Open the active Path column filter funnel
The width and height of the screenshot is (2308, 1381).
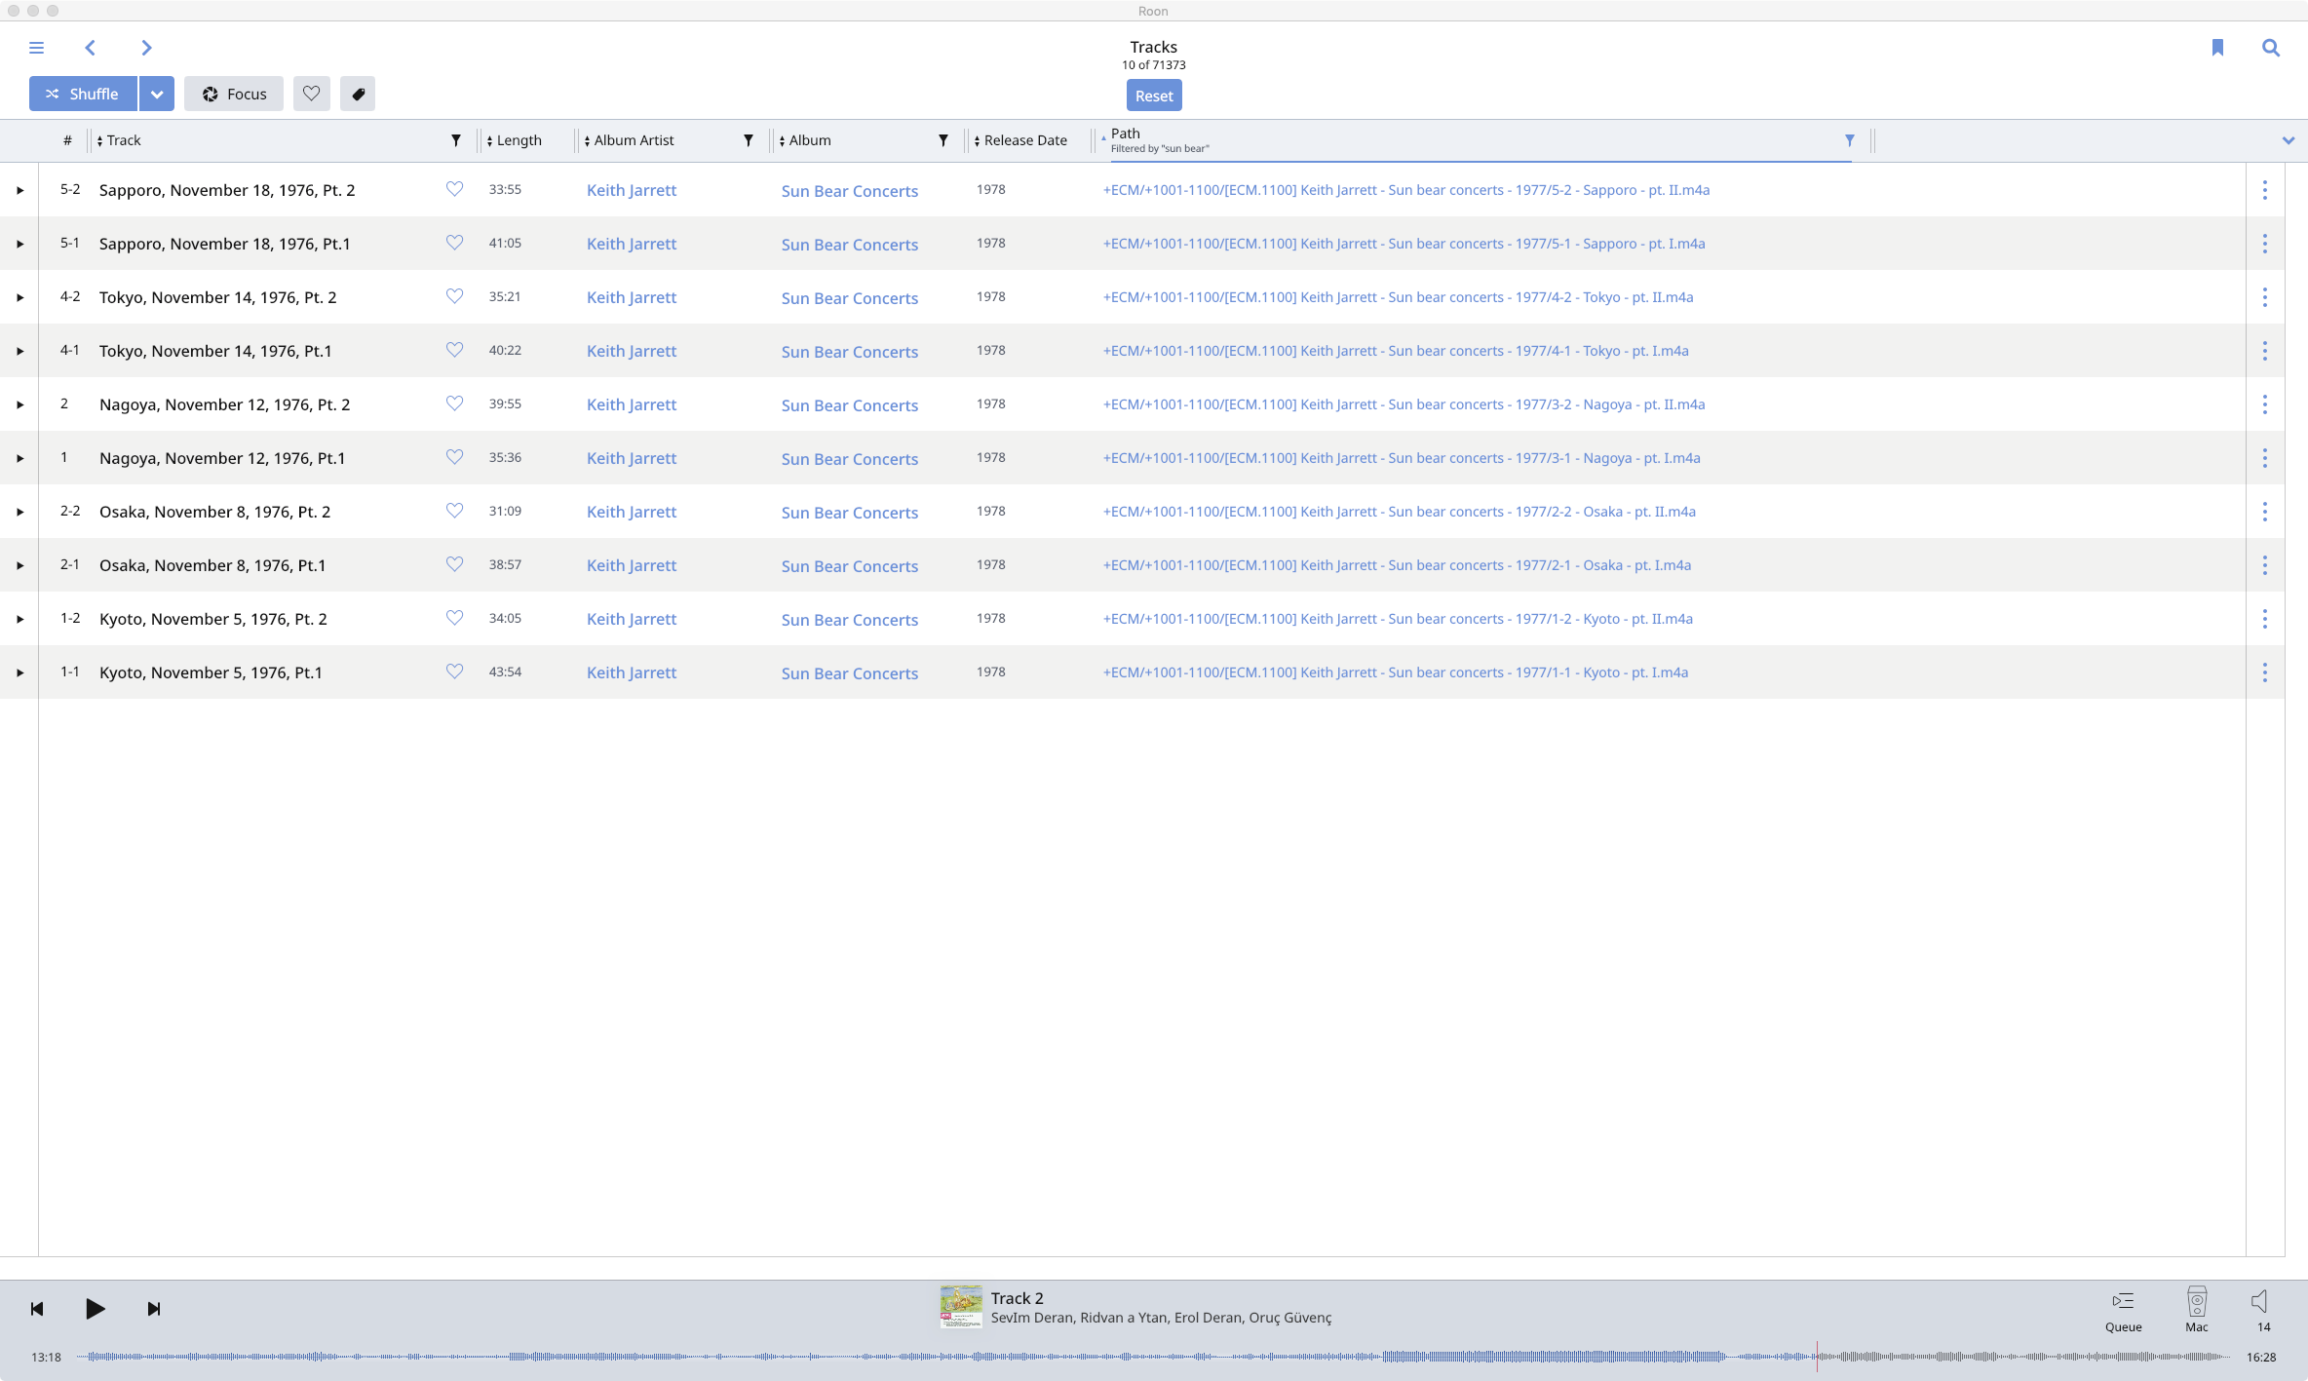[x=1850, y=140]
